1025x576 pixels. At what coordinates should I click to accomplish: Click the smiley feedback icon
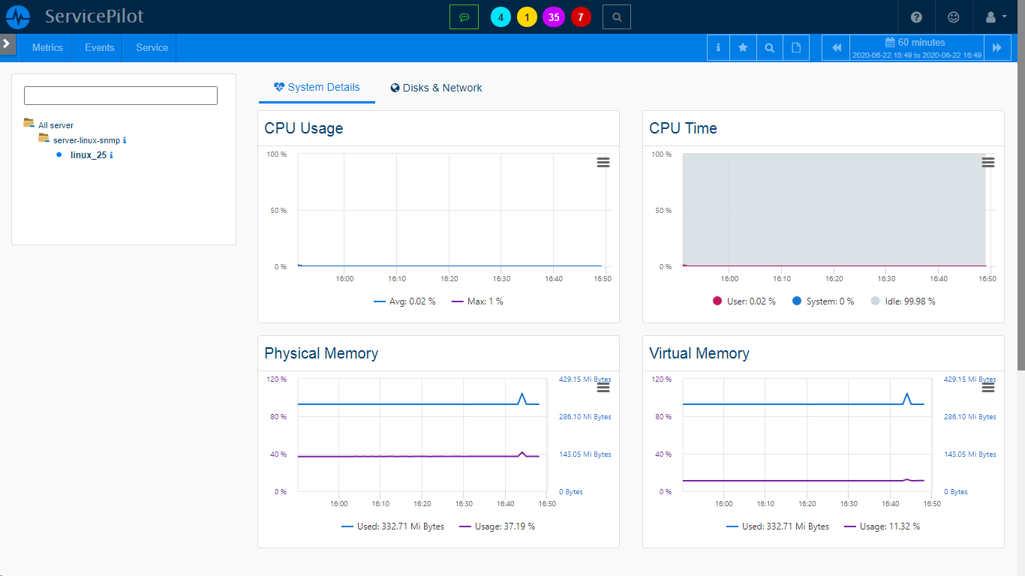[954, 16]
